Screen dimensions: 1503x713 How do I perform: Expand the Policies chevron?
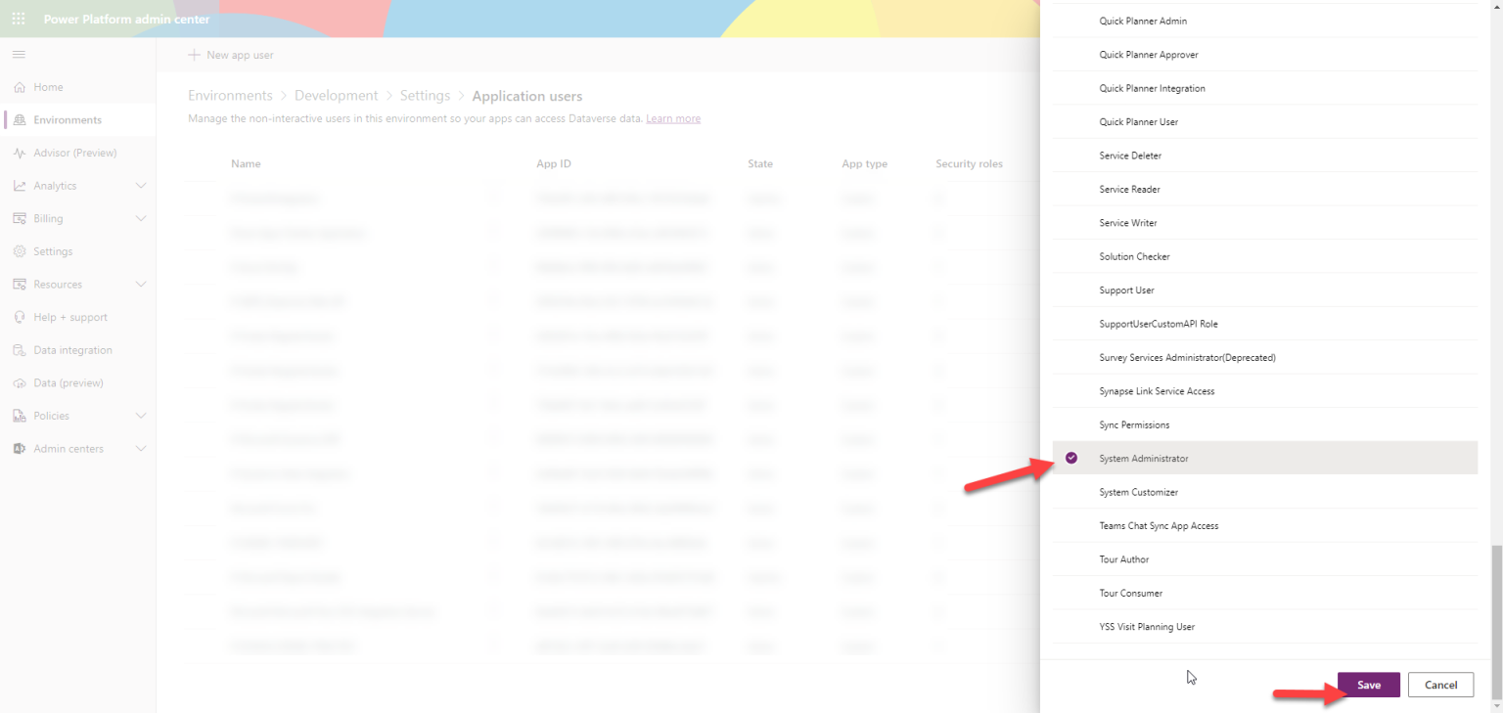[x=141, y=416]
